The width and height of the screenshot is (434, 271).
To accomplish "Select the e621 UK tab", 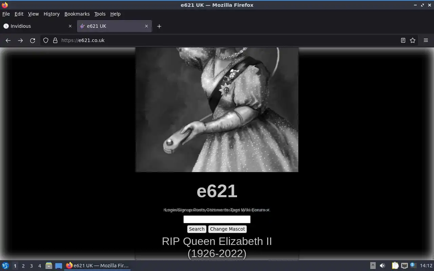I will coord(114,26).
